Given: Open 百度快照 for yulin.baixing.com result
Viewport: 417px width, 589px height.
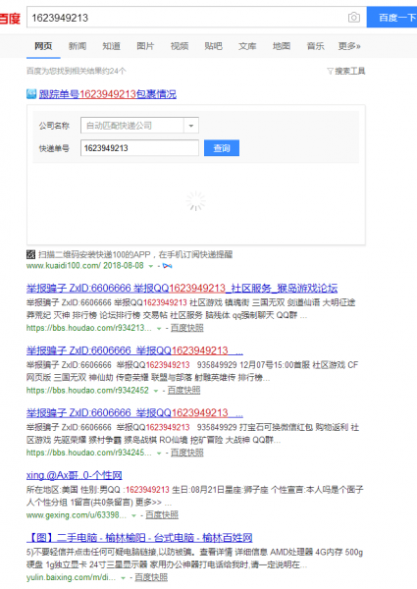Looking at the screenshot, I should tap(151, 577).
